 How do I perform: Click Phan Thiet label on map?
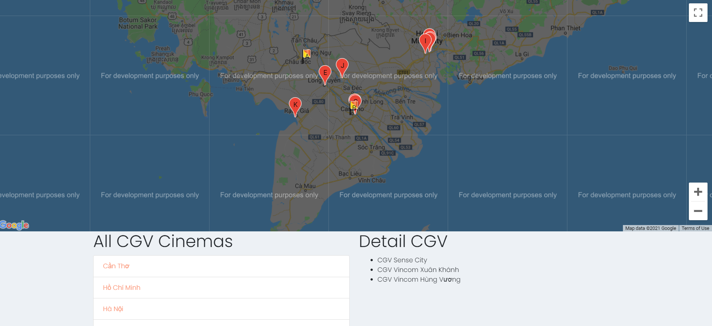coord(565,28)
